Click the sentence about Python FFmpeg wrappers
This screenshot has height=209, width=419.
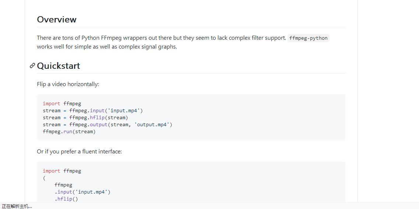[x=161, y=38]
